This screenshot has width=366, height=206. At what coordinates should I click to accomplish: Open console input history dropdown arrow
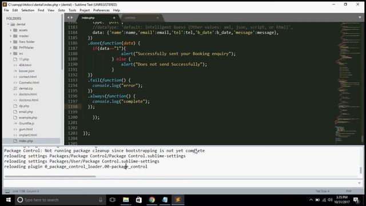(360, 183)
